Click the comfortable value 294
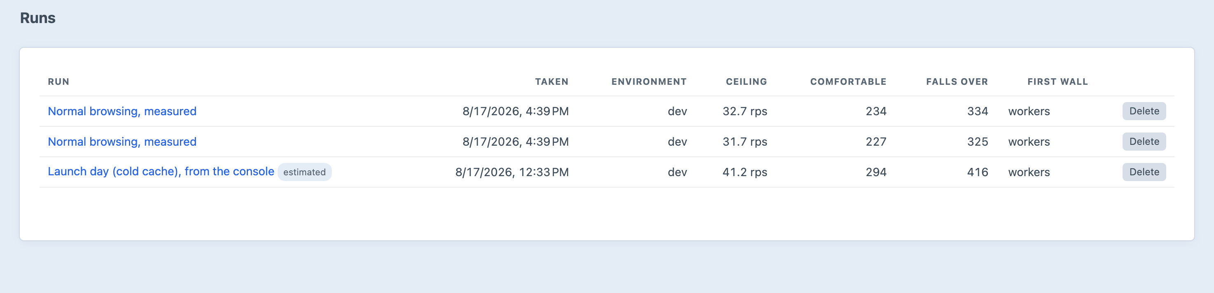This screenshot has height=293, width=1214. (876, 172)
